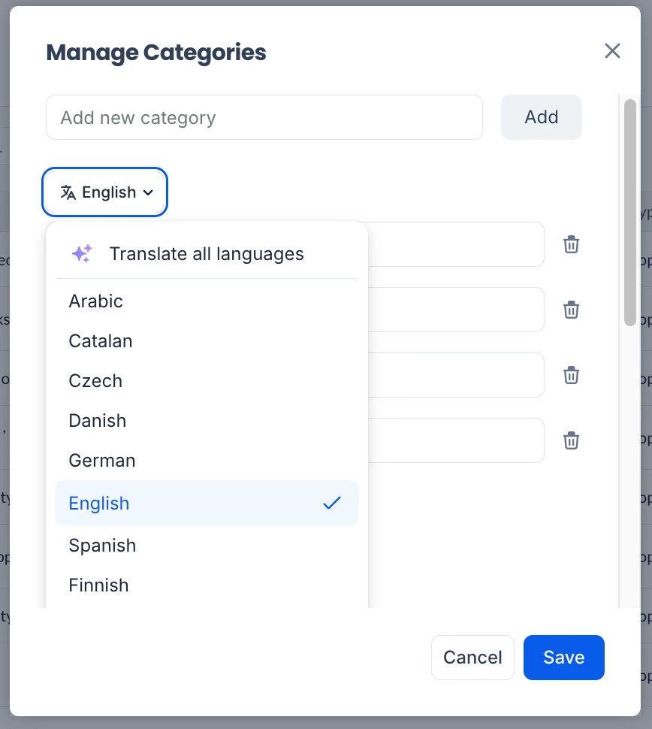Viewport: 652px width, 729px height.
Task: Collapse the English language dropdown
Action: point(105,192)
